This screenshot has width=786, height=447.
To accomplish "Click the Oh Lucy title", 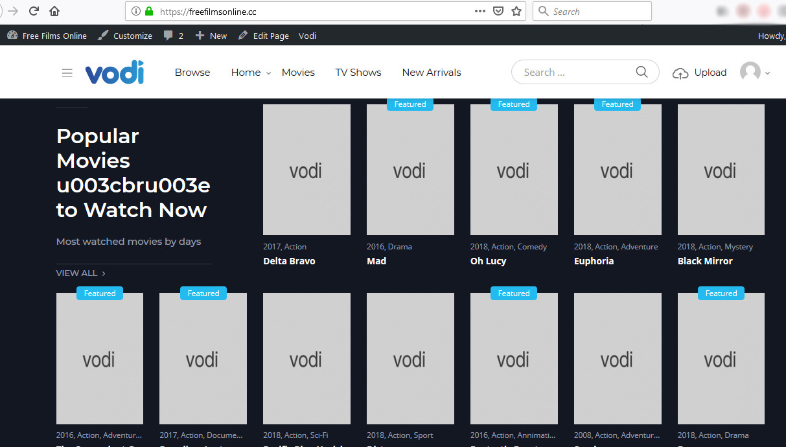I will coord(489,261).
